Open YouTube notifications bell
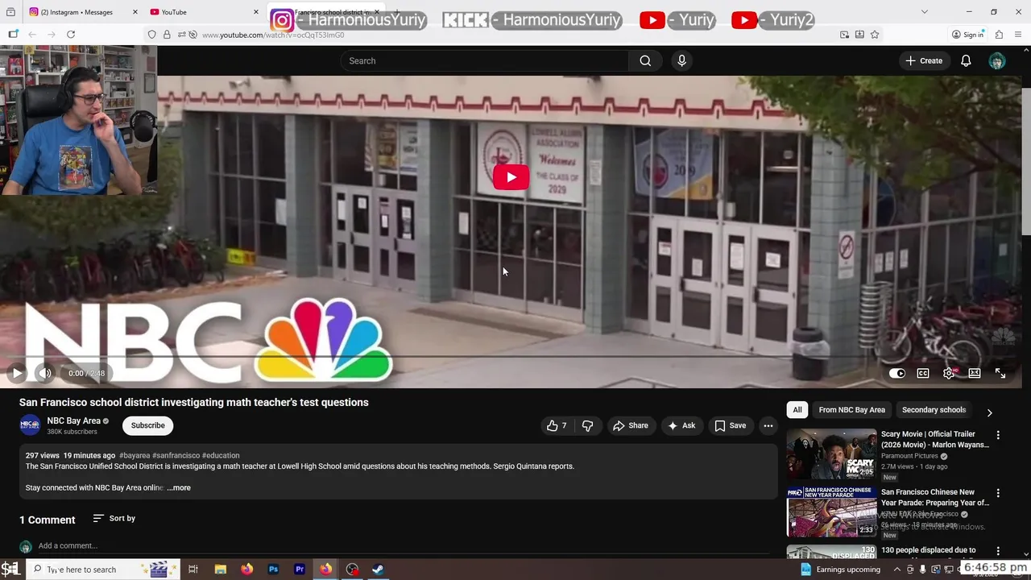Screen dimensions: 1031x580 (x=966, y=60)
